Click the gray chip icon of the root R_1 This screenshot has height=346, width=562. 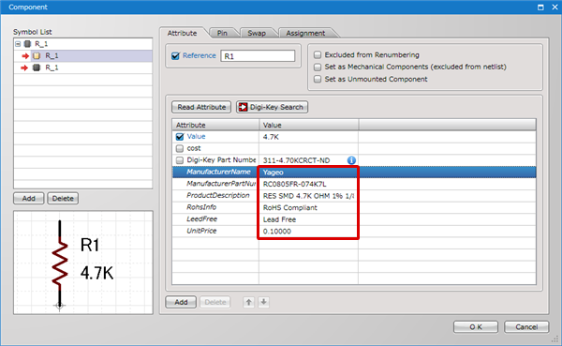click(27, 44)
